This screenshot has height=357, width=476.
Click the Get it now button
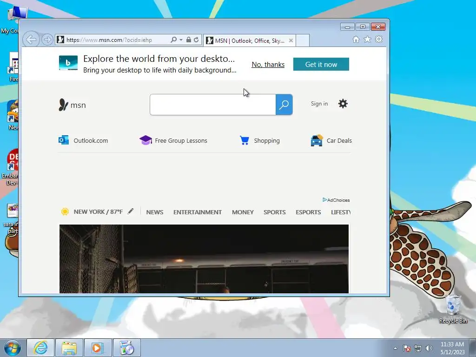pos(321,64)
